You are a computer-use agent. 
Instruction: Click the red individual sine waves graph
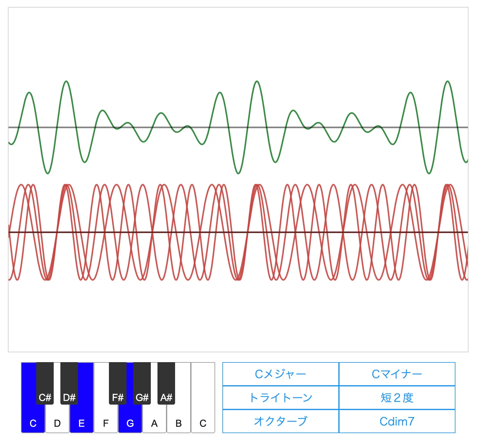pos(238,232)
